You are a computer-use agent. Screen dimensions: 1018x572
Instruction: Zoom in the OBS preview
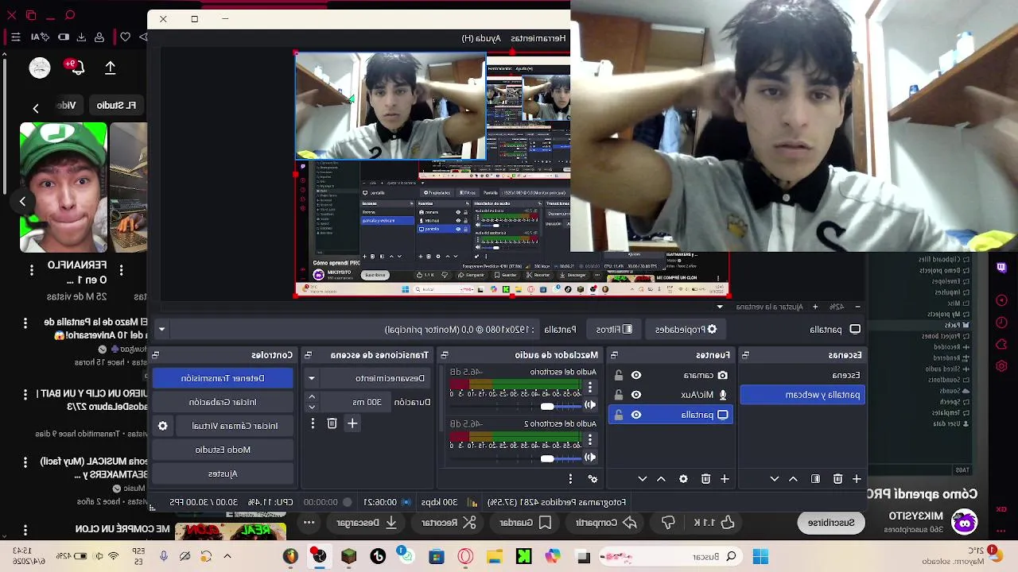[814, 307]
